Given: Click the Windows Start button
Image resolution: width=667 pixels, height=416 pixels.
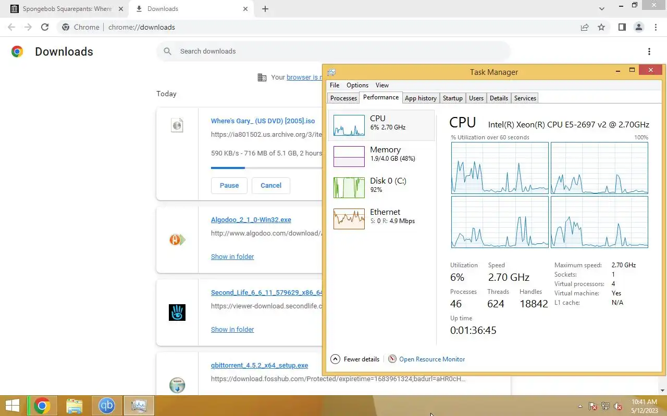Looking at the screenshot, I should (13, 406).
